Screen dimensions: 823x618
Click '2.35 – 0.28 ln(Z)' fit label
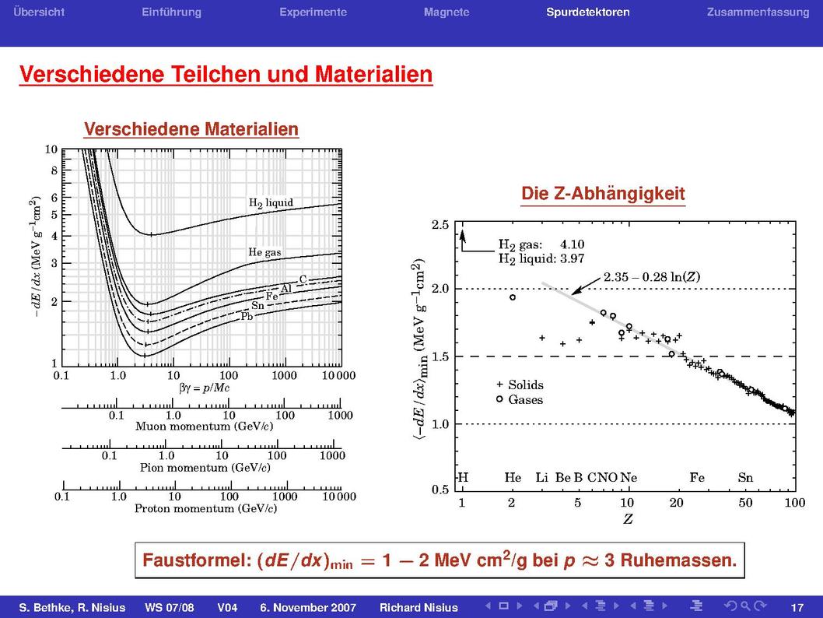pos(651,277)
